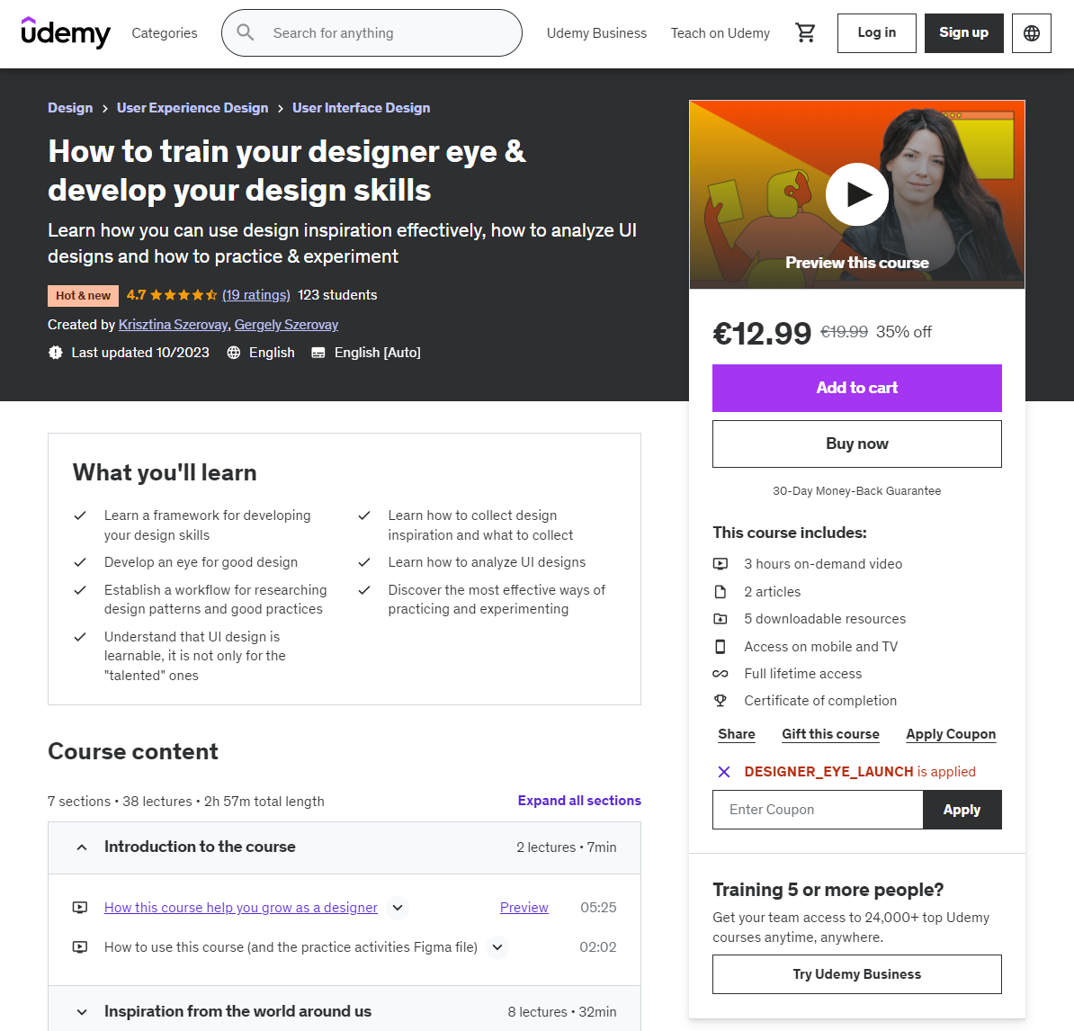This screenshot has height=1031, width=1074.
Task: Click the Hot & new badge
Action: click(83, 296)
